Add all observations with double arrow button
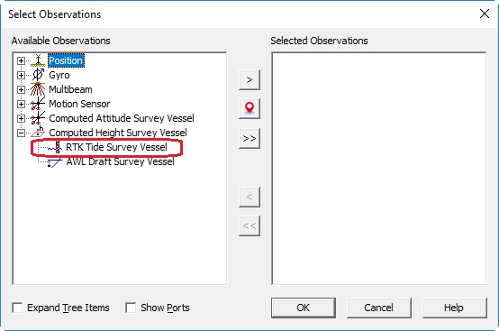 pyautogui.click(x=249, y=138)
